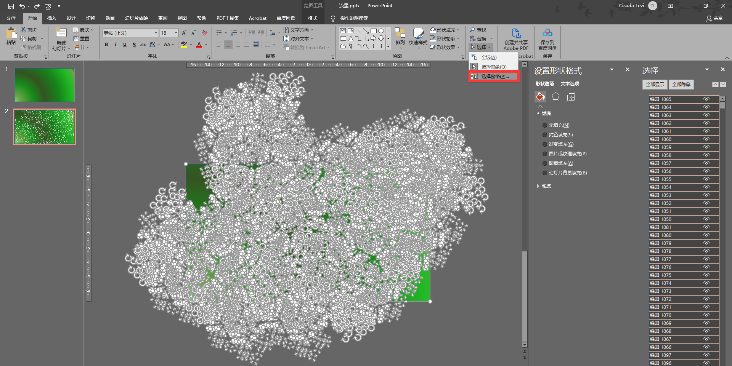Hide the 椭圆 1065 object via eye icon
The height and width of the screenshot is (366, 732).
click(x=706, y=99)
